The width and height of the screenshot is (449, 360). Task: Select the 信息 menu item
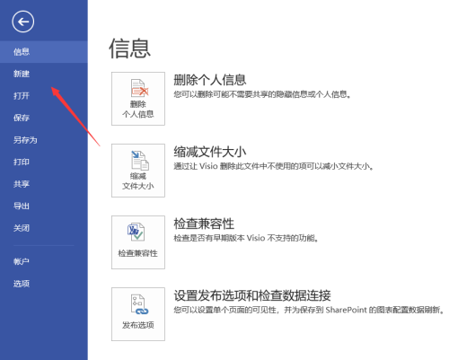pyautogui.click(x=44, y=52)
